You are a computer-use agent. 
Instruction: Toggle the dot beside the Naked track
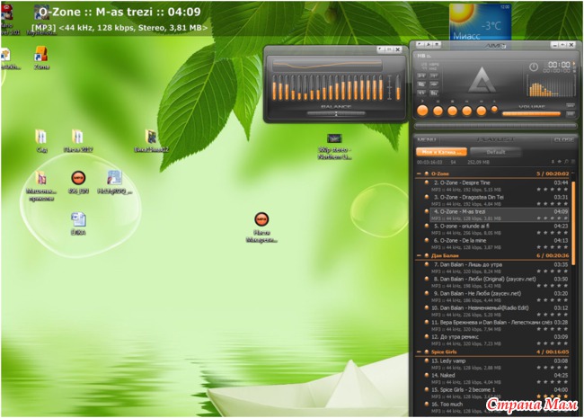pyautogui.click(x=427, y=375)
